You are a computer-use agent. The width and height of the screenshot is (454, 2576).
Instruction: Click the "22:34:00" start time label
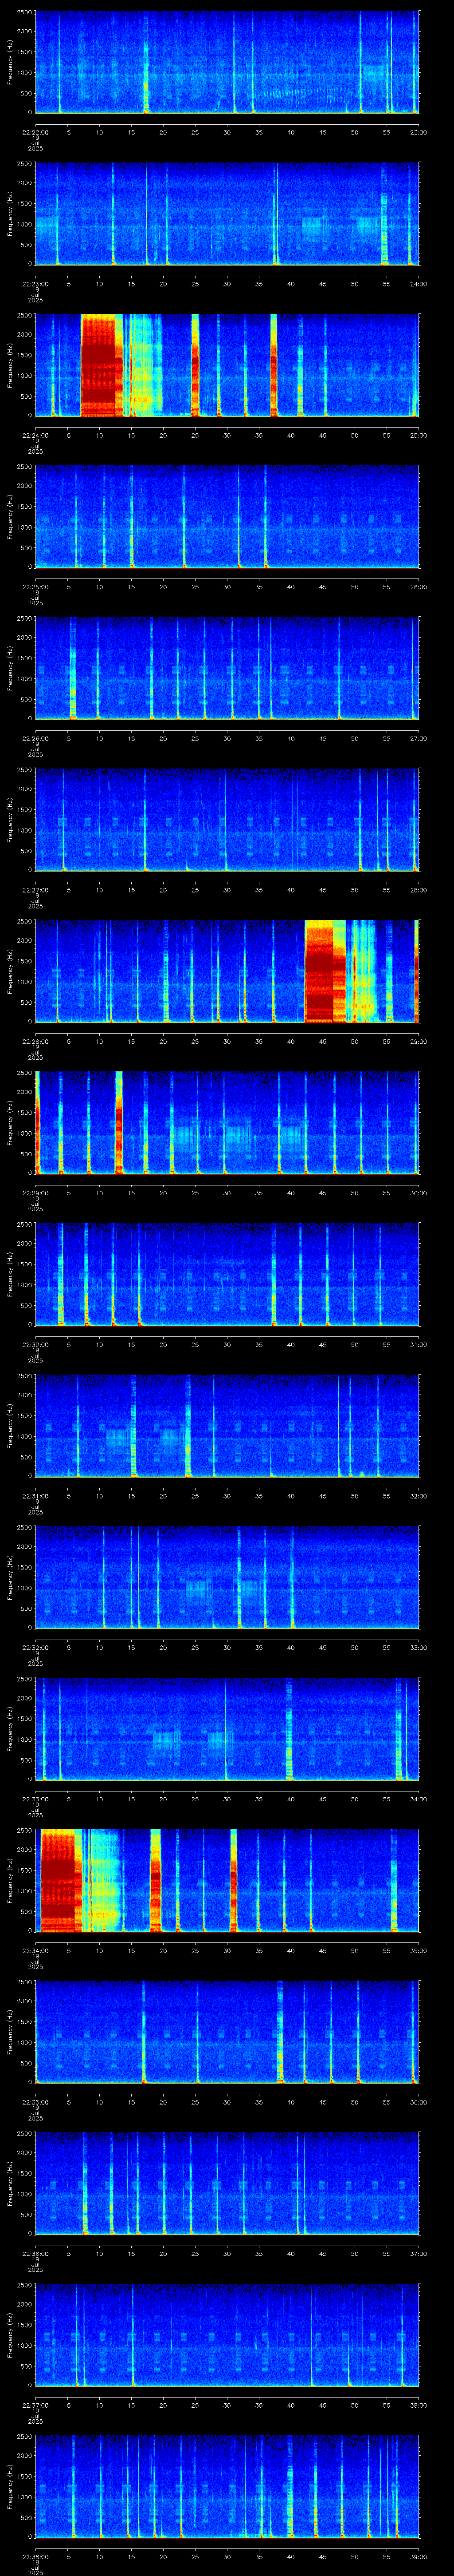coord(35,1951)
